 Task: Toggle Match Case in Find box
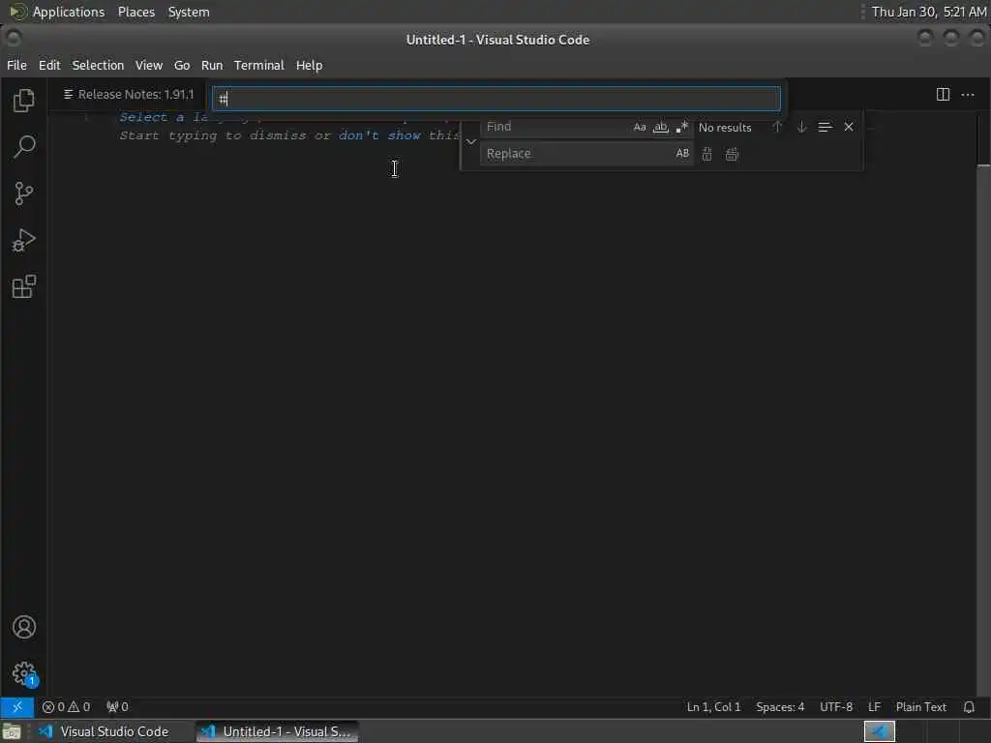pos(640,127)
